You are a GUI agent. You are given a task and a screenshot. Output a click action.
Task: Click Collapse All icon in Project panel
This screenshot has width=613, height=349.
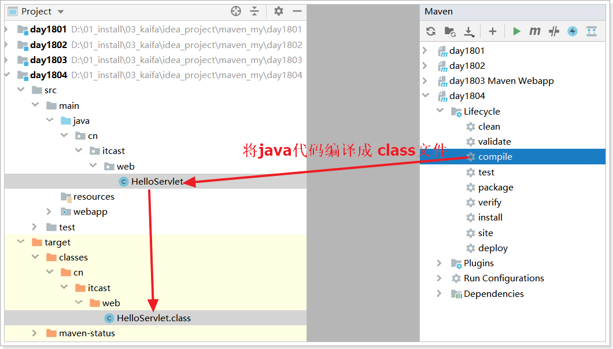(x=254, y=12)
